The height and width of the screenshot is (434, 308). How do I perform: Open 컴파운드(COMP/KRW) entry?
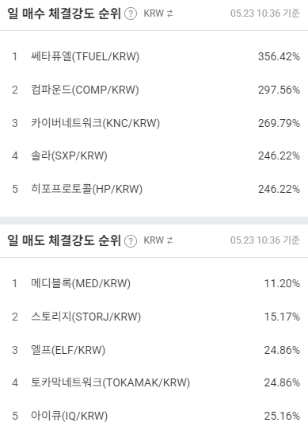pos(154,90)
